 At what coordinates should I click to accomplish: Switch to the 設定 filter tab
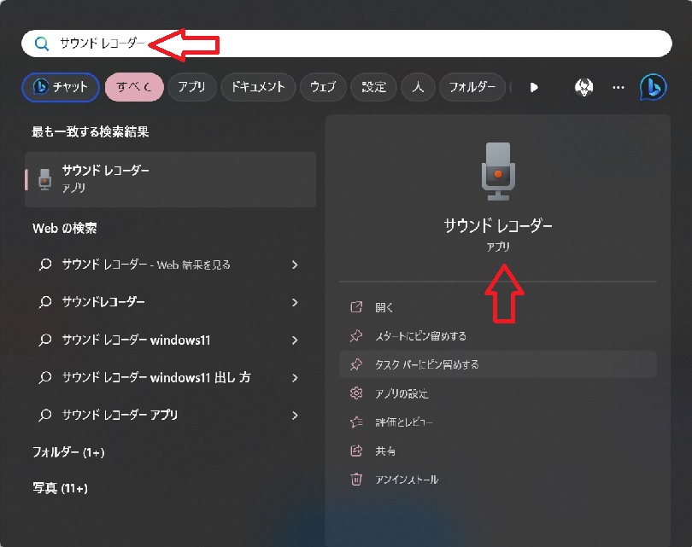[374, 87]
